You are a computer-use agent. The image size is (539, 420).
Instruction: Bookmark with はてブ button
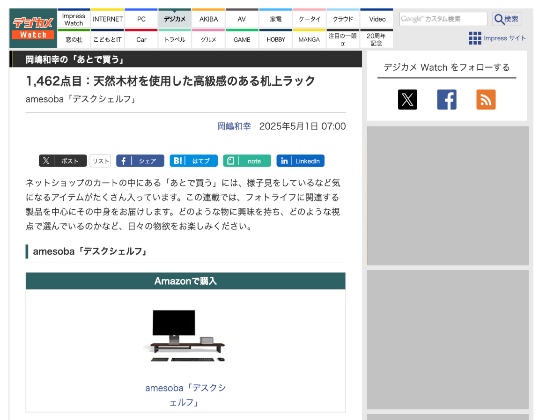(x=193, y=161)
